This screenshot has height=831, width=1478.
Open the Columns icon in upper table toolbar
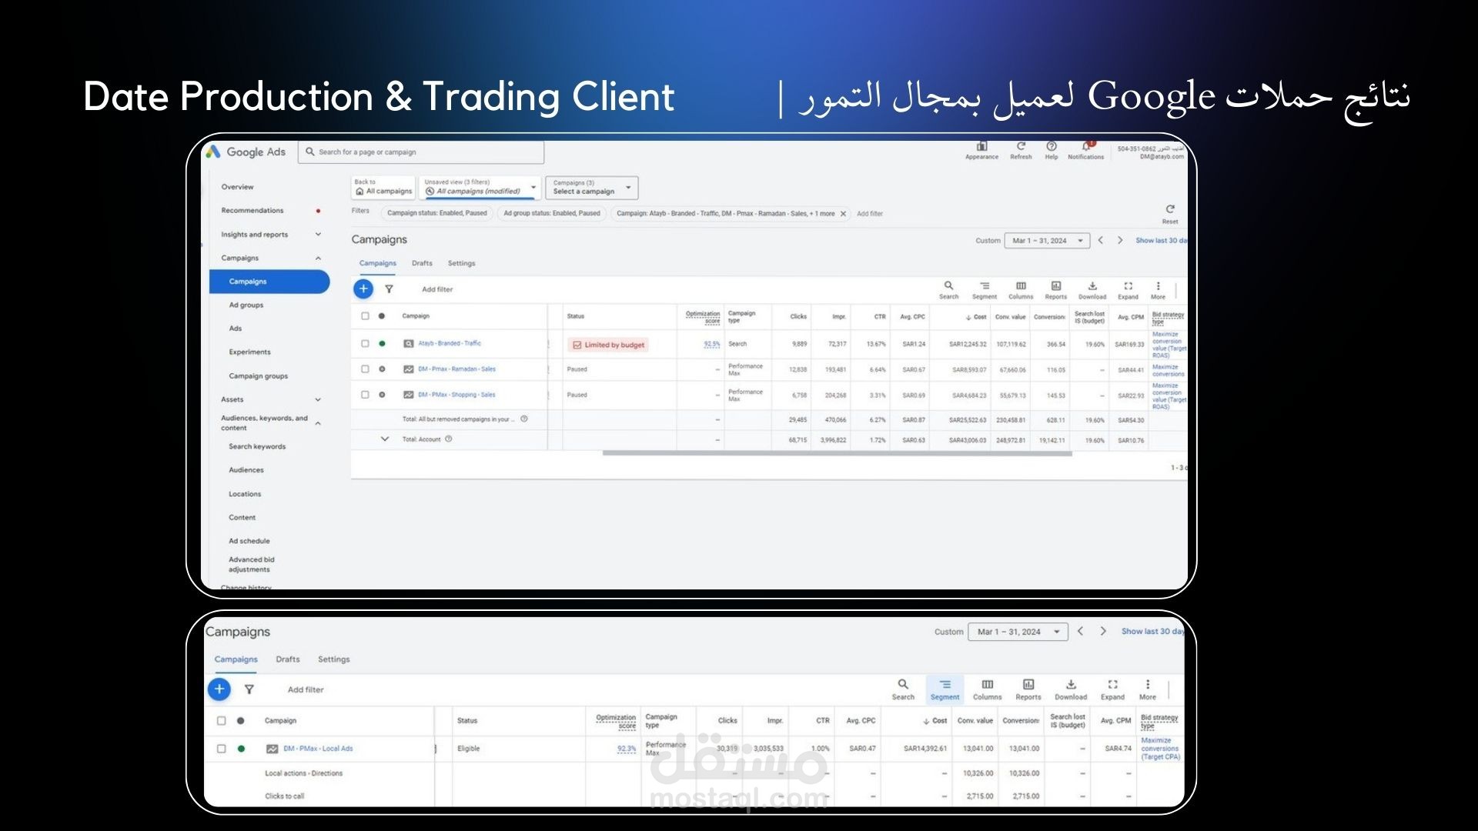pos(1021,287)
